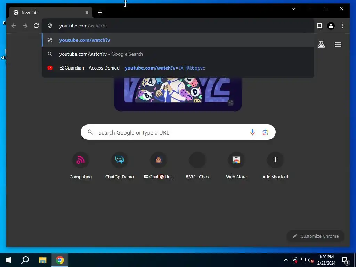Open the Google apps grid
The image size is (356, 267).
338,44
